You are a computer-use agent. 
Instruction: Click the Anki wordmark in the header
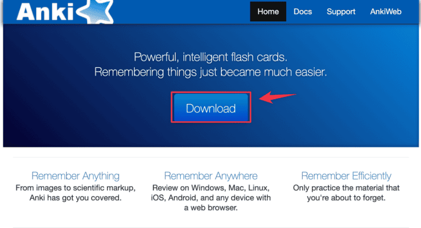[45, 12]
